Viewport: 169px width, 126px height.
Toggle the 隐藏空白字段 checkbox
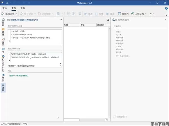pos(114,116)
